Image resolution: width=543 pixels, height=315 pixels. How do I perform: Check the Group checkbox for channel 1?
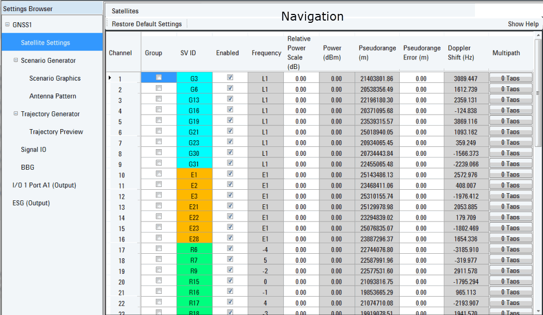point(159,78)
